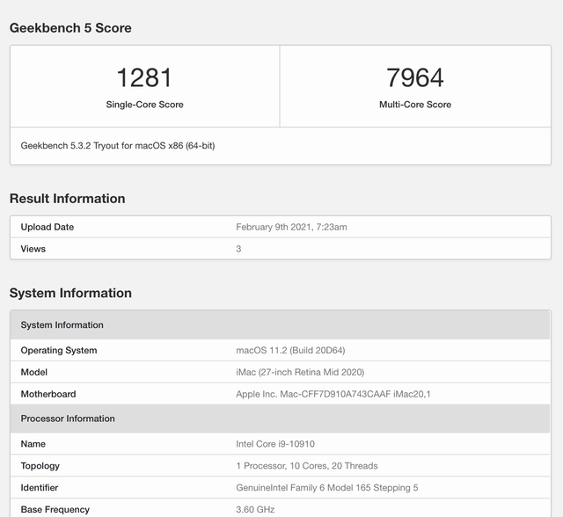Click the Topology row label
Screen dimensions: 563x517
[x=40, y=466]
